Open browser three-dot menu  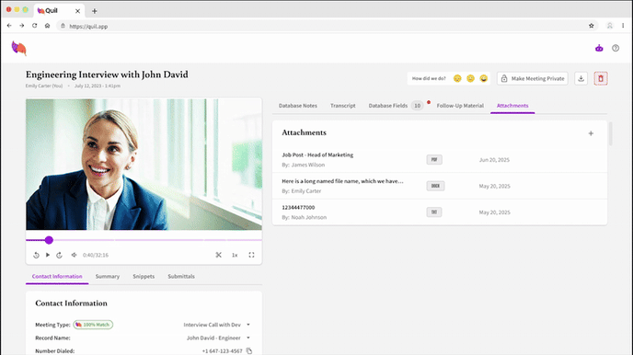pyautogui.click(x=623, y=26)
